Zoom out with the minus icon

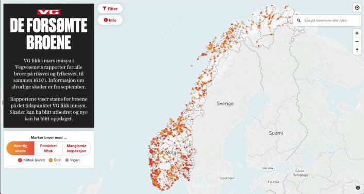[x=357, y=42]
